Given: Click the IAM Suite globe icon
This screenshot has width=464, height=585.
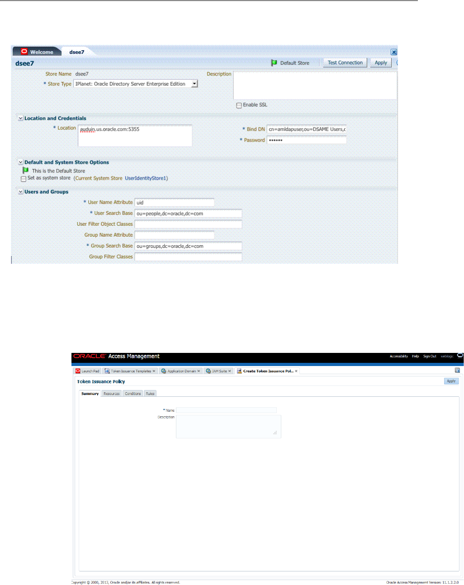Looking at the screenshot, I should click(208, 371).
